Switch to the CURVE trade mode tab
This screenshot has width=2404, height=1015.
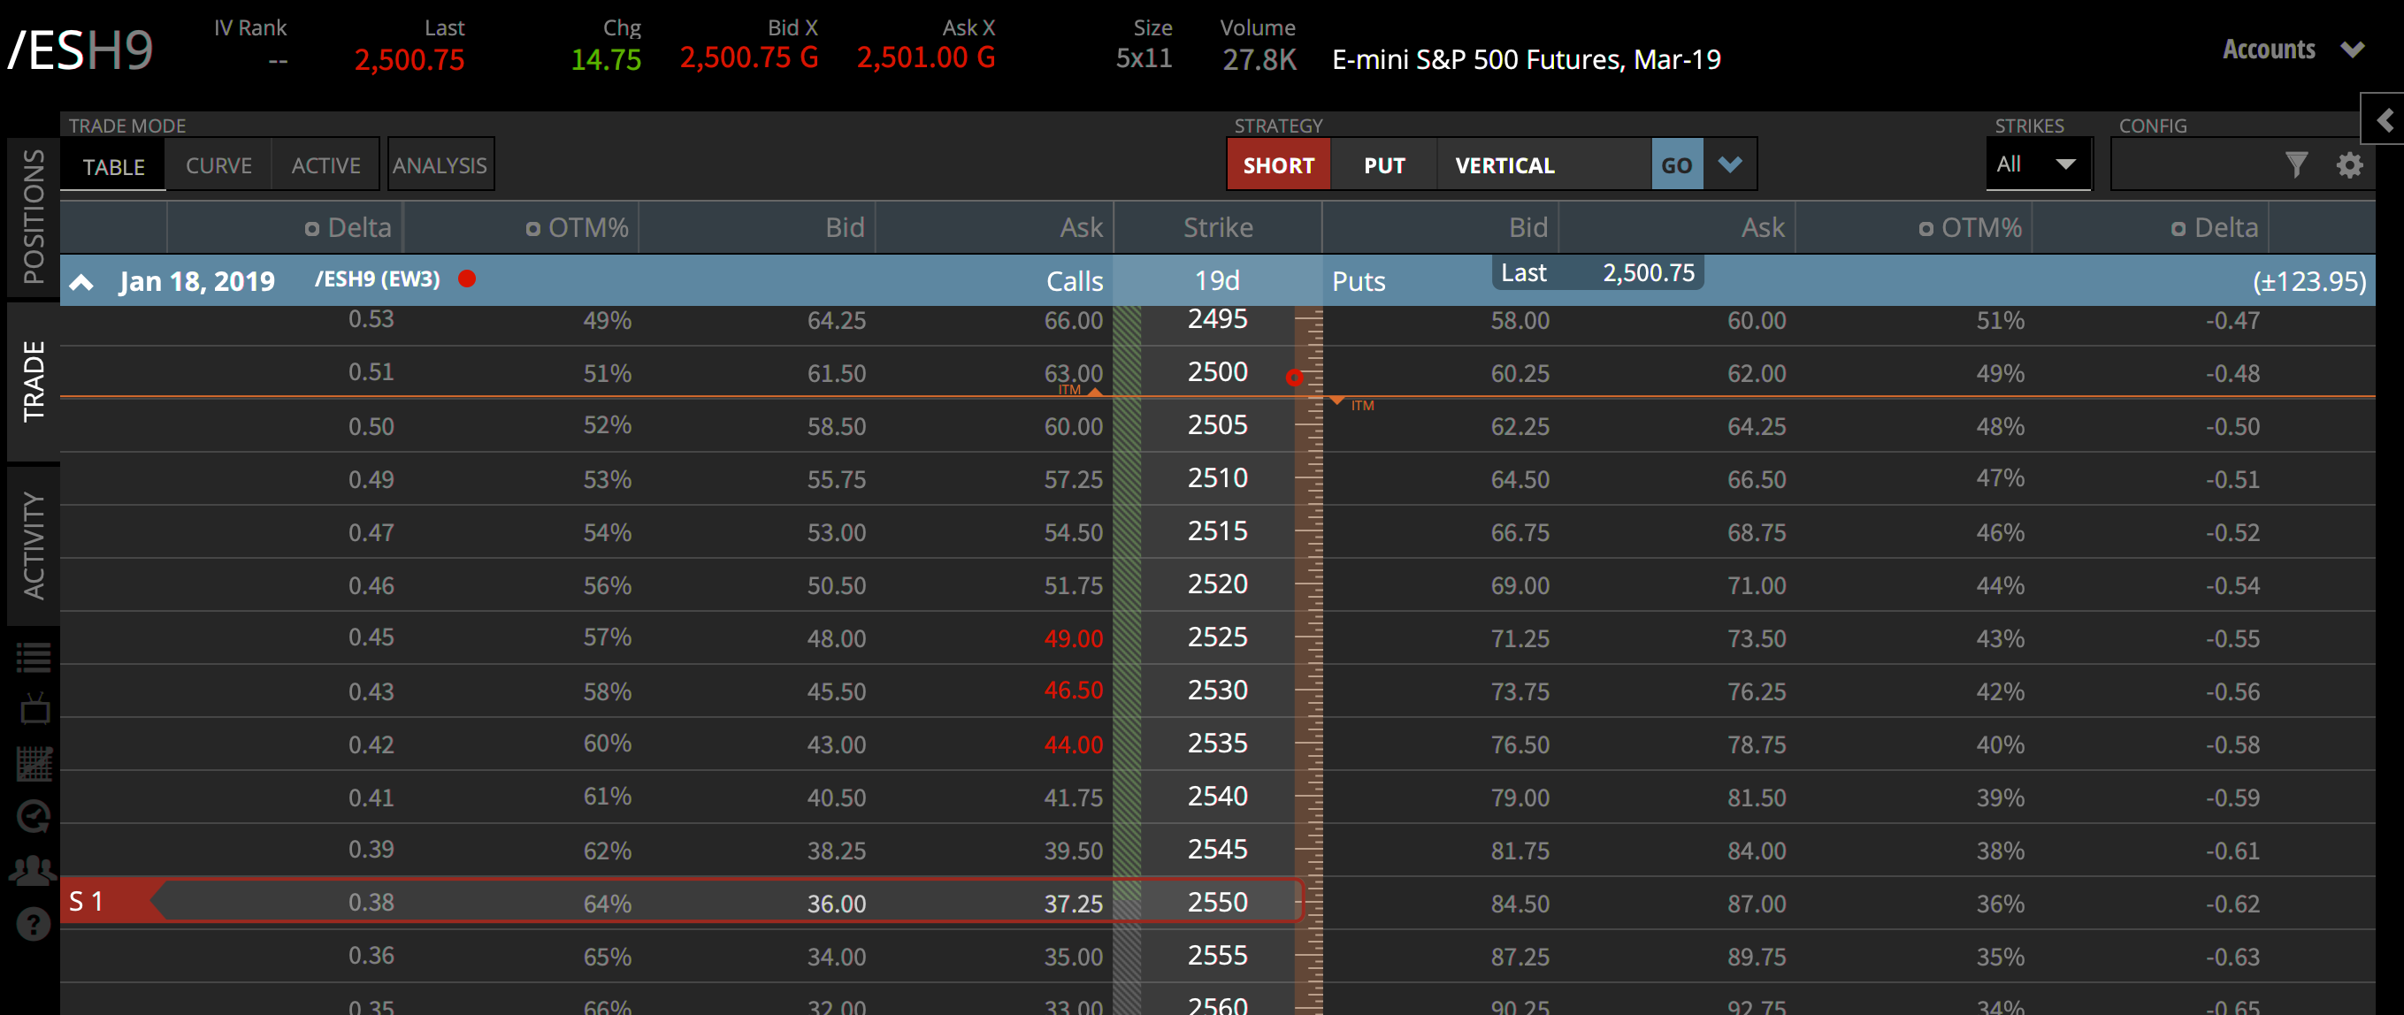pos(218,165)
